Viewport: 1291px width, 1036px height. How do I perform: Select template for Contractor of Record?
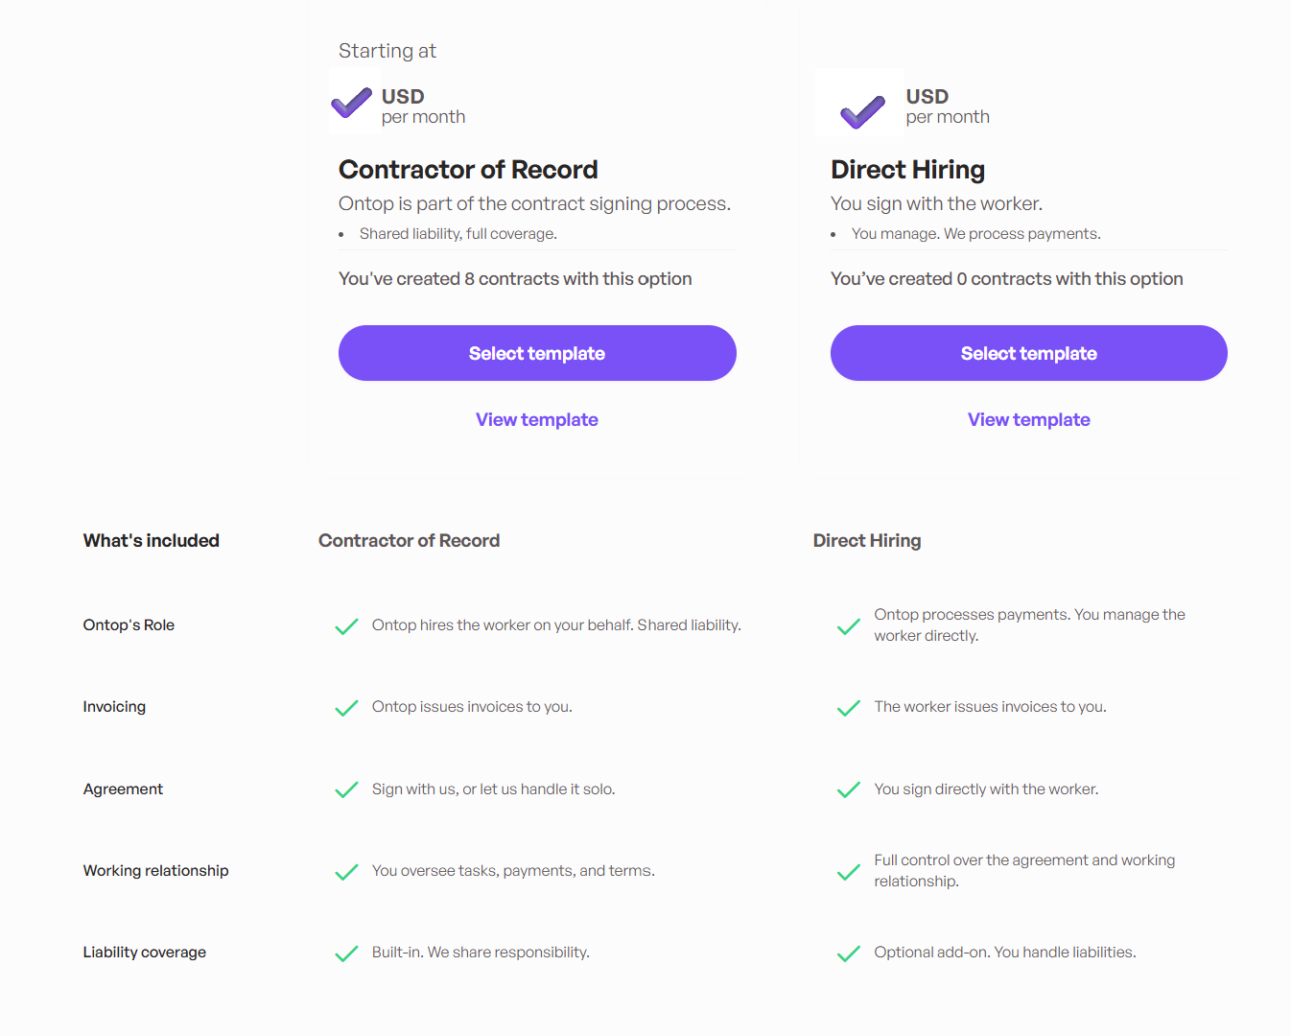pos(537,353)
